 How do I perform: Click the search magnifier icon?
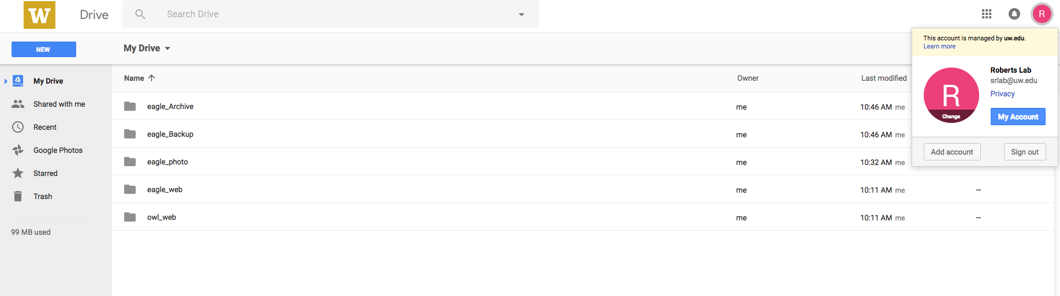click(140, 14)
